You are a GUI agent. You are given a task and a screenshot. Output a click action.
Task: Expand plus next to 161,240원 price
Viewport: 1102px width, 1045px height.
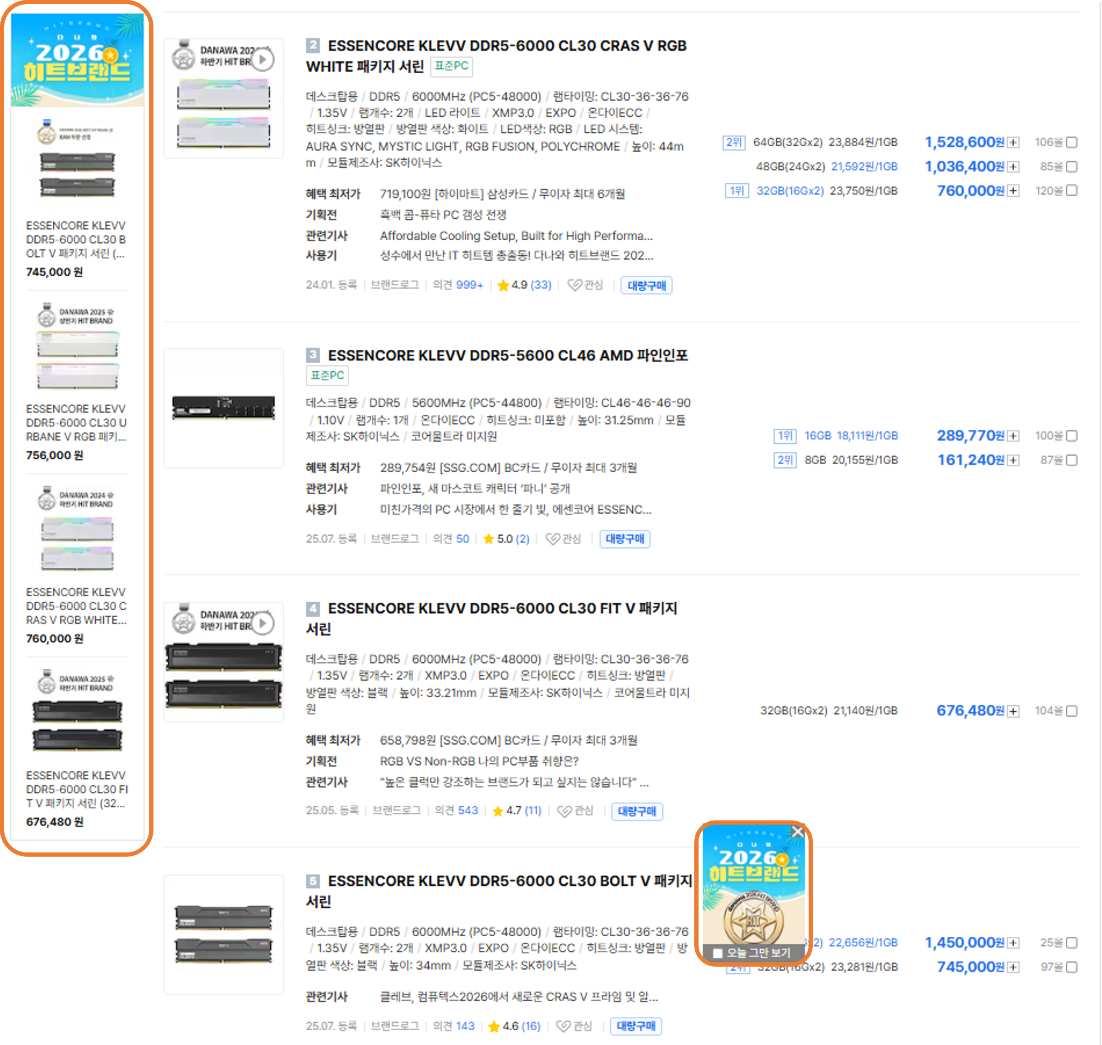click(1013, 460)
